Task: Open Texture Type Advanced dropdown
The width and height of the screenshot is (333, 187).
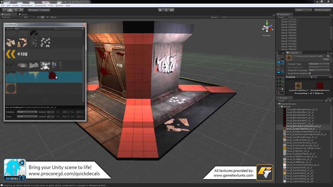Action: (x=319, y=64)
